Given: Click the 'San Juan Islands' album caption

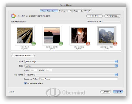Looking at the screenshot, I should click(52, 47).
